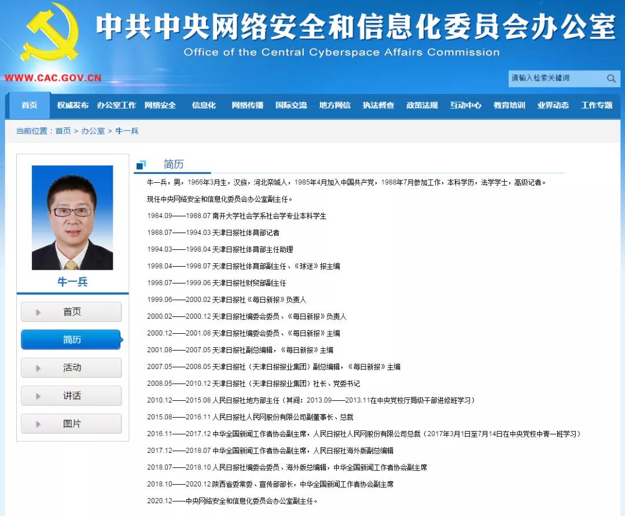Click the line about 天津日报社财贸部副主任
Screen dimensions: 625x516
pyautogui.click(x=216, y=283)
